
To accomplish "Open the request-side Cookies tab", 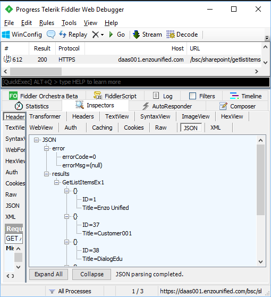I will (15, 183).
